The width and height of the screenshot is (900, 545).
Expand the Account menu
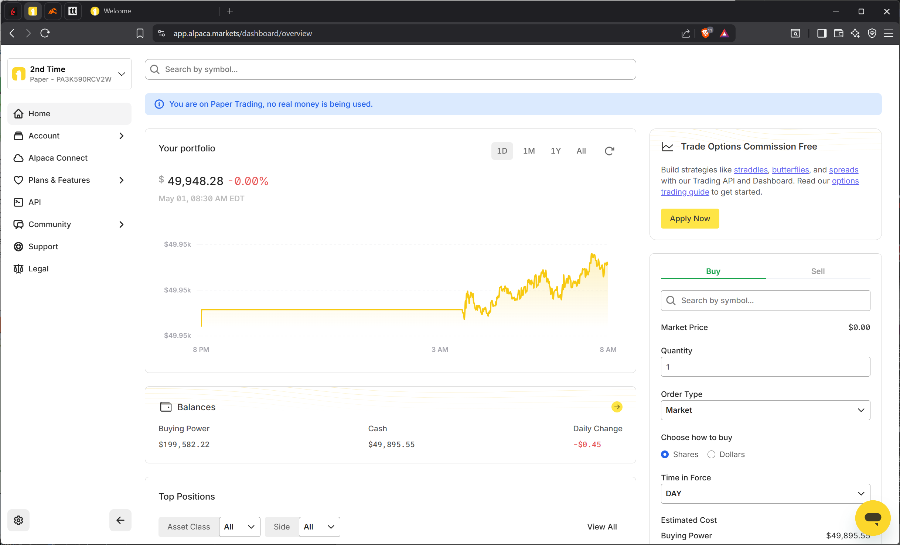pyautogui.click(x=69, y=136)
